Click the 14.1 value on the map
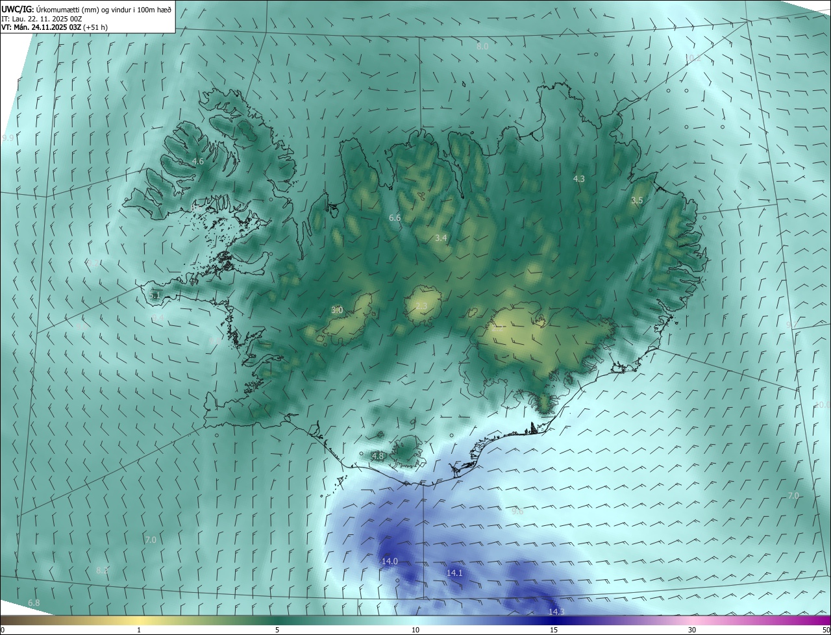The width and height of the screenshot is (831, 635). click(454, 573)
